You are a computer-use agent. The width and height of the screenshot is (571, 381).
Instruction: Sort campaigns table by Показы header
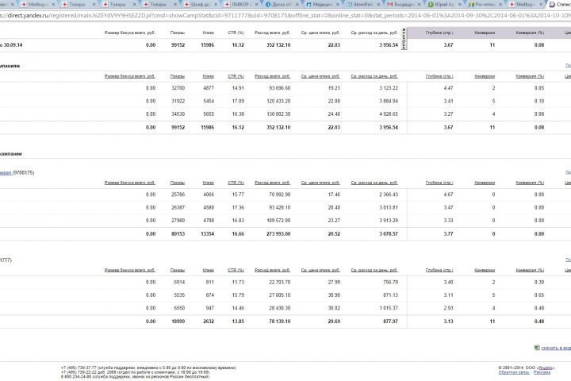[178, 76]
